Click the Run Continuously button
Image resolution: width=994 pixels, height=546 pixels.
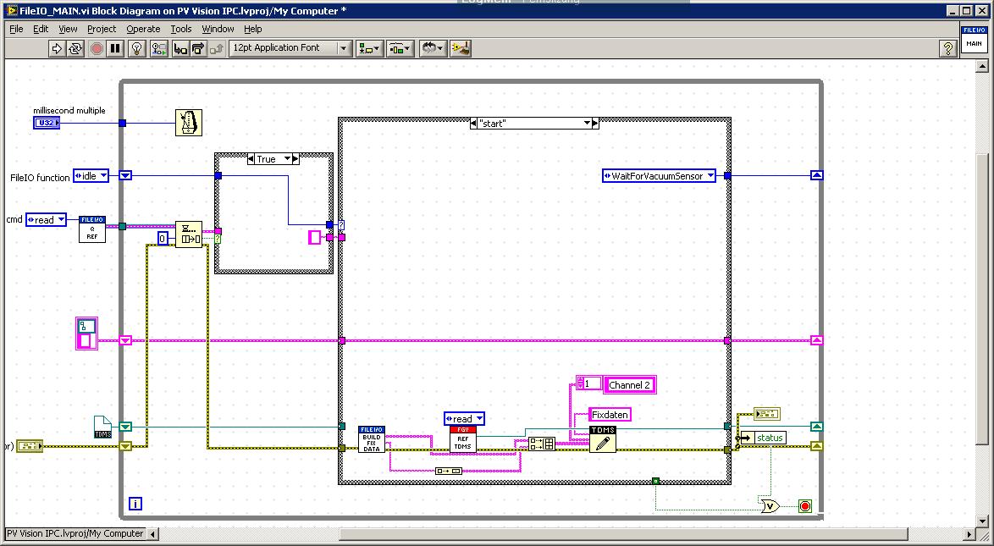coord(75,48)
